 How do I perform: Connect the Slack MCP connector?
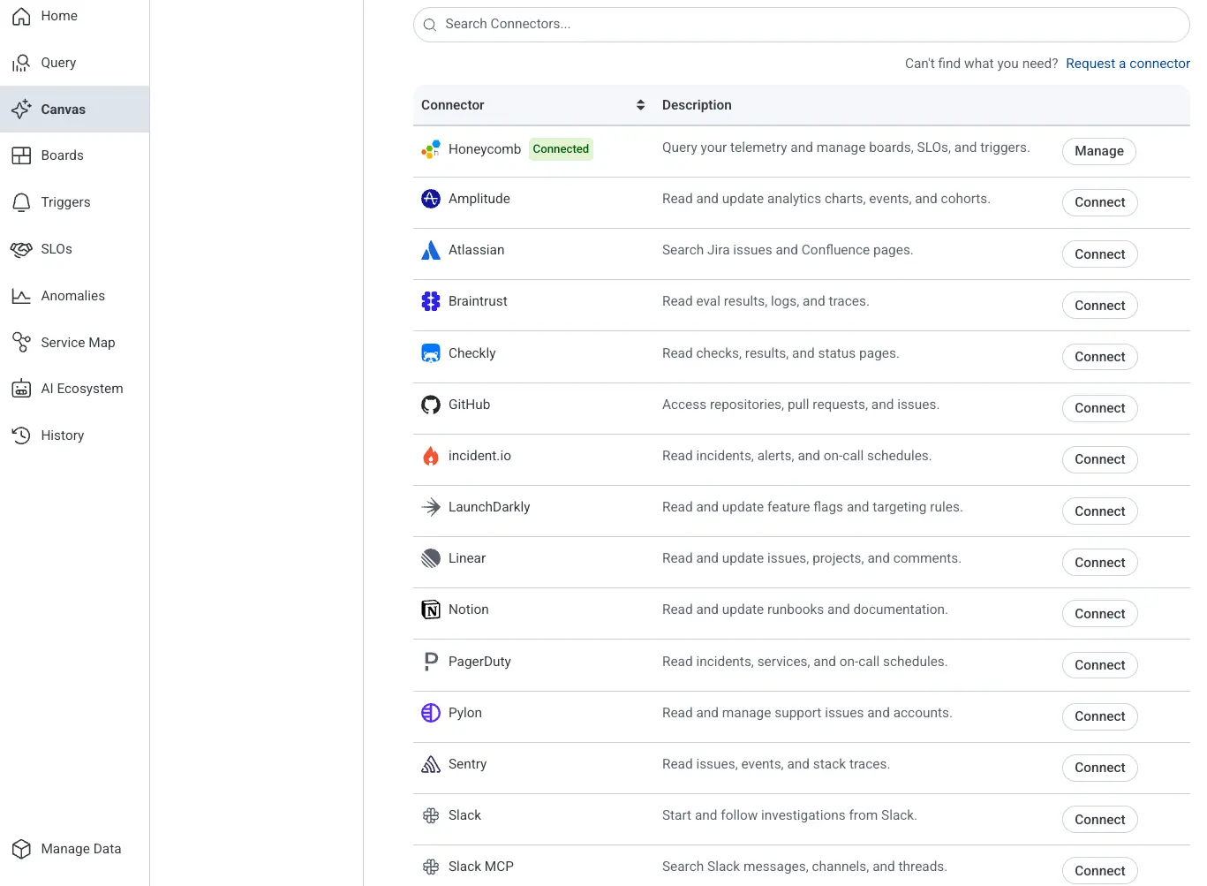1100,871
